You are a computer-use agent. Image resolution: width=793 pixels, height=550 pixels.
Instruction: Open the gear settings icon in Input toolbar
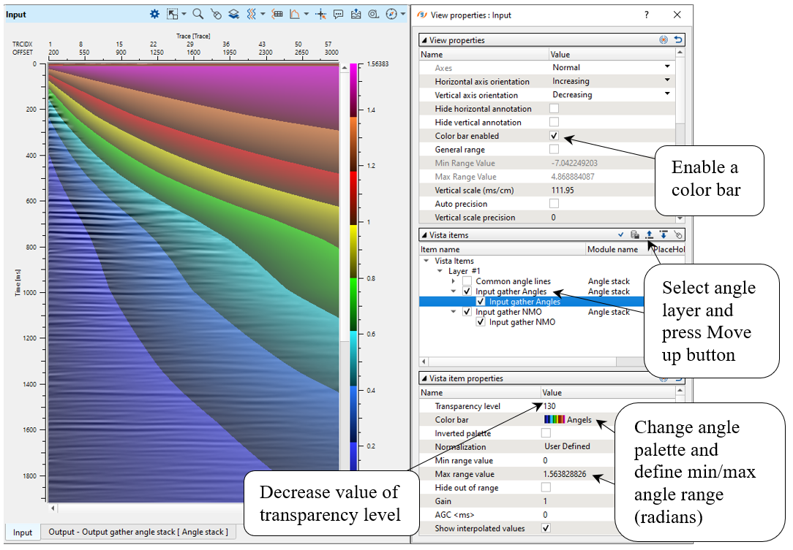[154, 14]
